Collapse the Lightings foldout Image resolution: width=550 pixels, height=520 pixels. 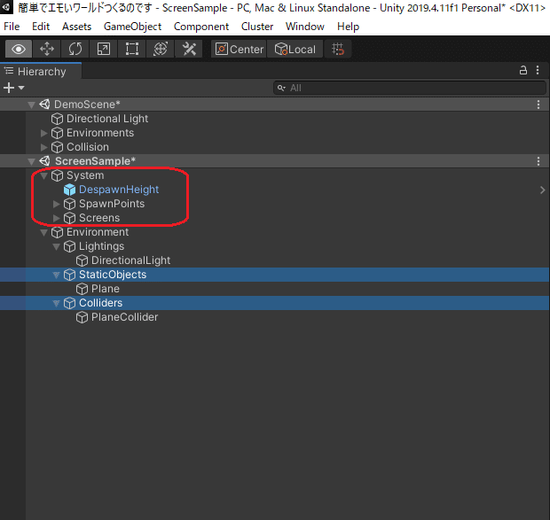56,246
